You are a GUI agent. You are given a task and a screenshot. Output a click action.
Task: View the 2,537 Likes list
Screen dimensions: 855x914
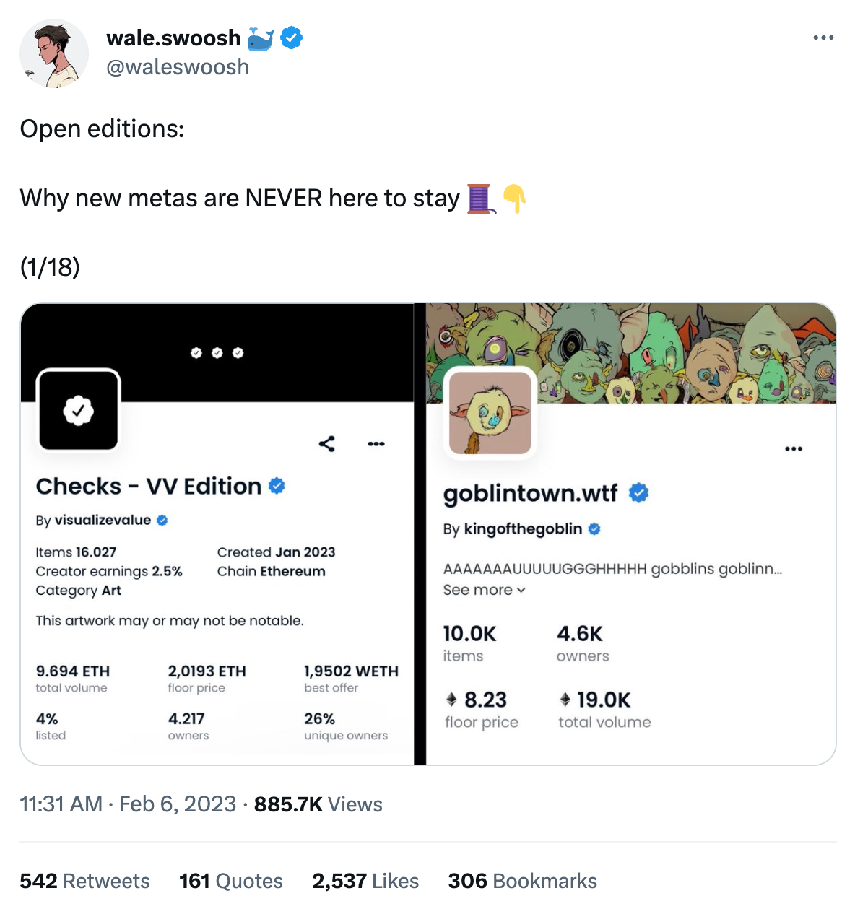(365, 881)
